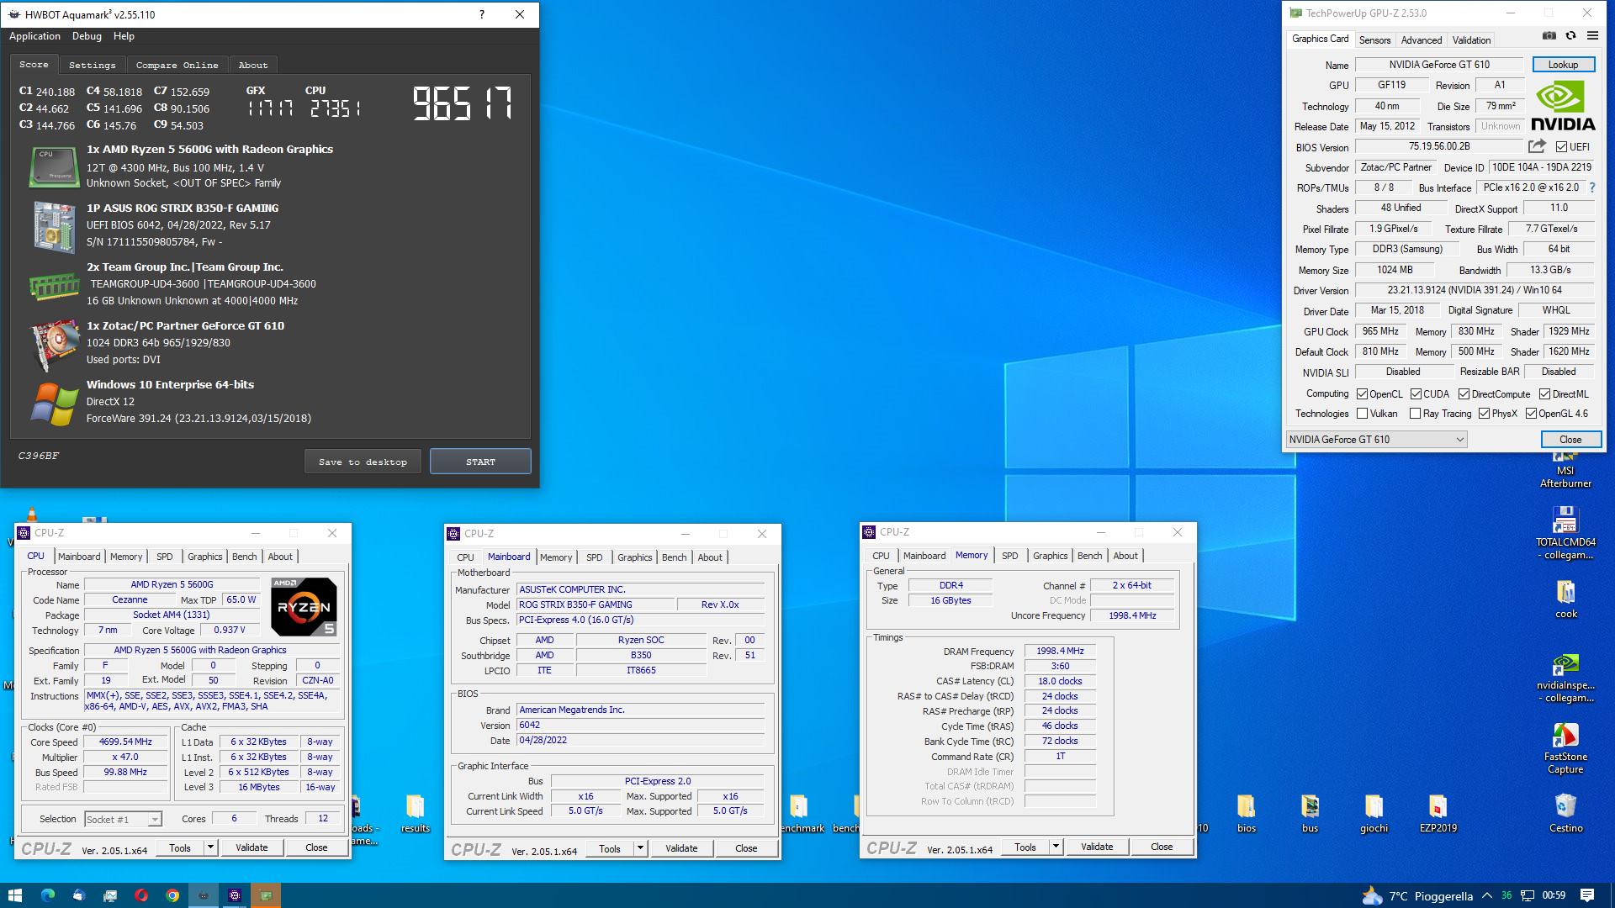Screen dimensions: 1615x908
Task: Toggle the Ray Tracing checkbox
Action: pos(1415,413)
